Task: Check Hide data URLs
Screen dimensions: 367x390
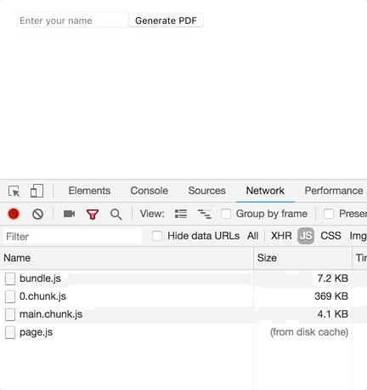Action: click(x=157, y=236)
